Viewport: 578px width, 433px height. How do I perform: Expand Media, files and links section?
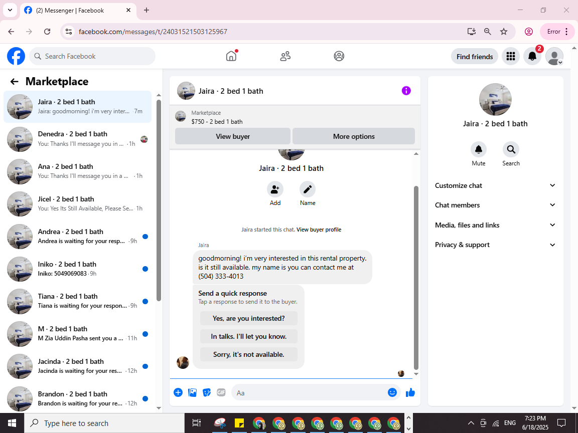tap(495, 225)
